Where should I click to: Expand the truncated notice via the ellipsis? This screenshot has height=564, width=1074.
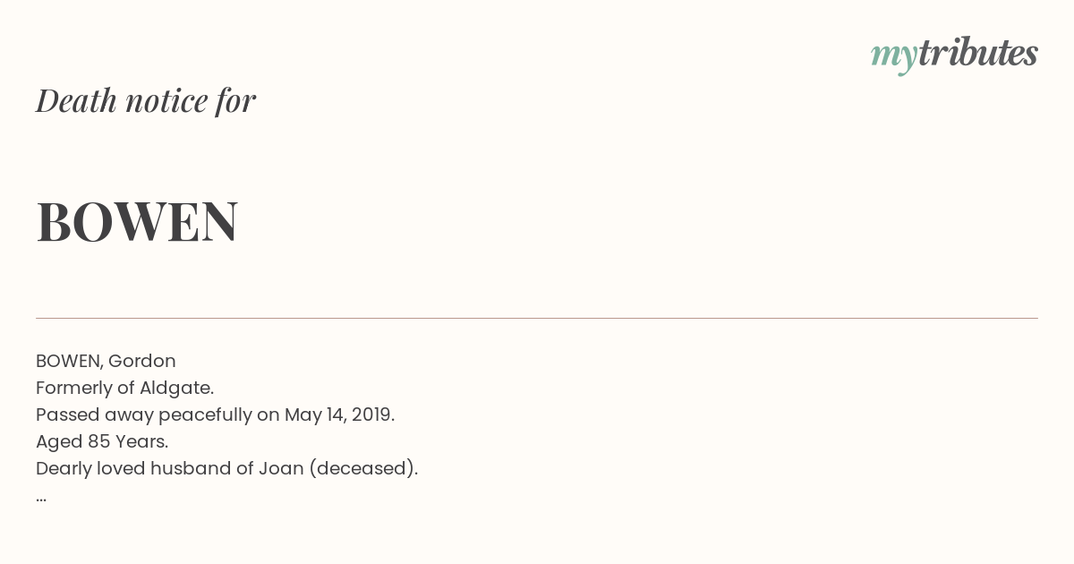coord(41,500)
